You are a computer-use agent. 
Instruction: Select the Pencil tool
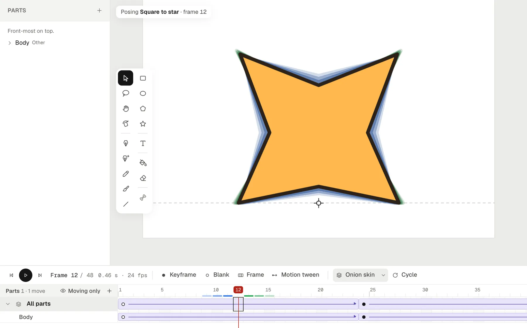pyautogui.click(x=126, y=174)
